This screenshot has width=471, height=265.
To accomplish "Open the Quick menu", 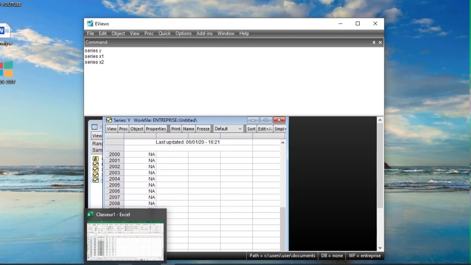I will pyautogui.click(x=164, y=33).
